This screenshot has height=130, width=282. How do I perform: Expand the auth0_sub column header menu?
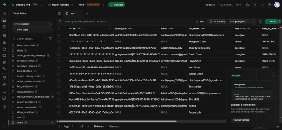click(x=156, y=29)
